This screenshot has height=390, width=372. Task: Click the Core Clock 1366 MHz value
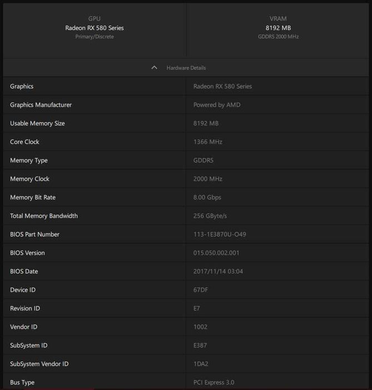(208, 142)
